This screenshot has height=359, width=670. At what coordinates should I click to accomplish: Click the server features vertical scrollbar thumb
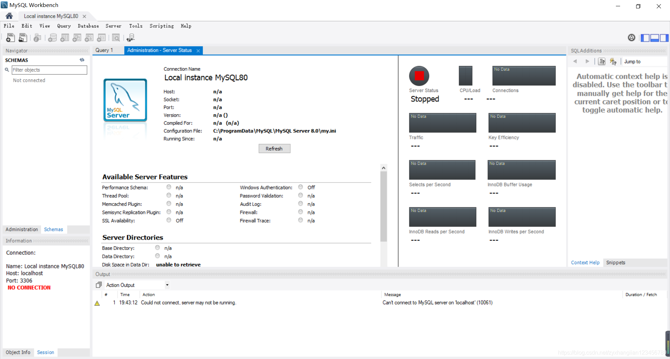click(x=384, y=206)
